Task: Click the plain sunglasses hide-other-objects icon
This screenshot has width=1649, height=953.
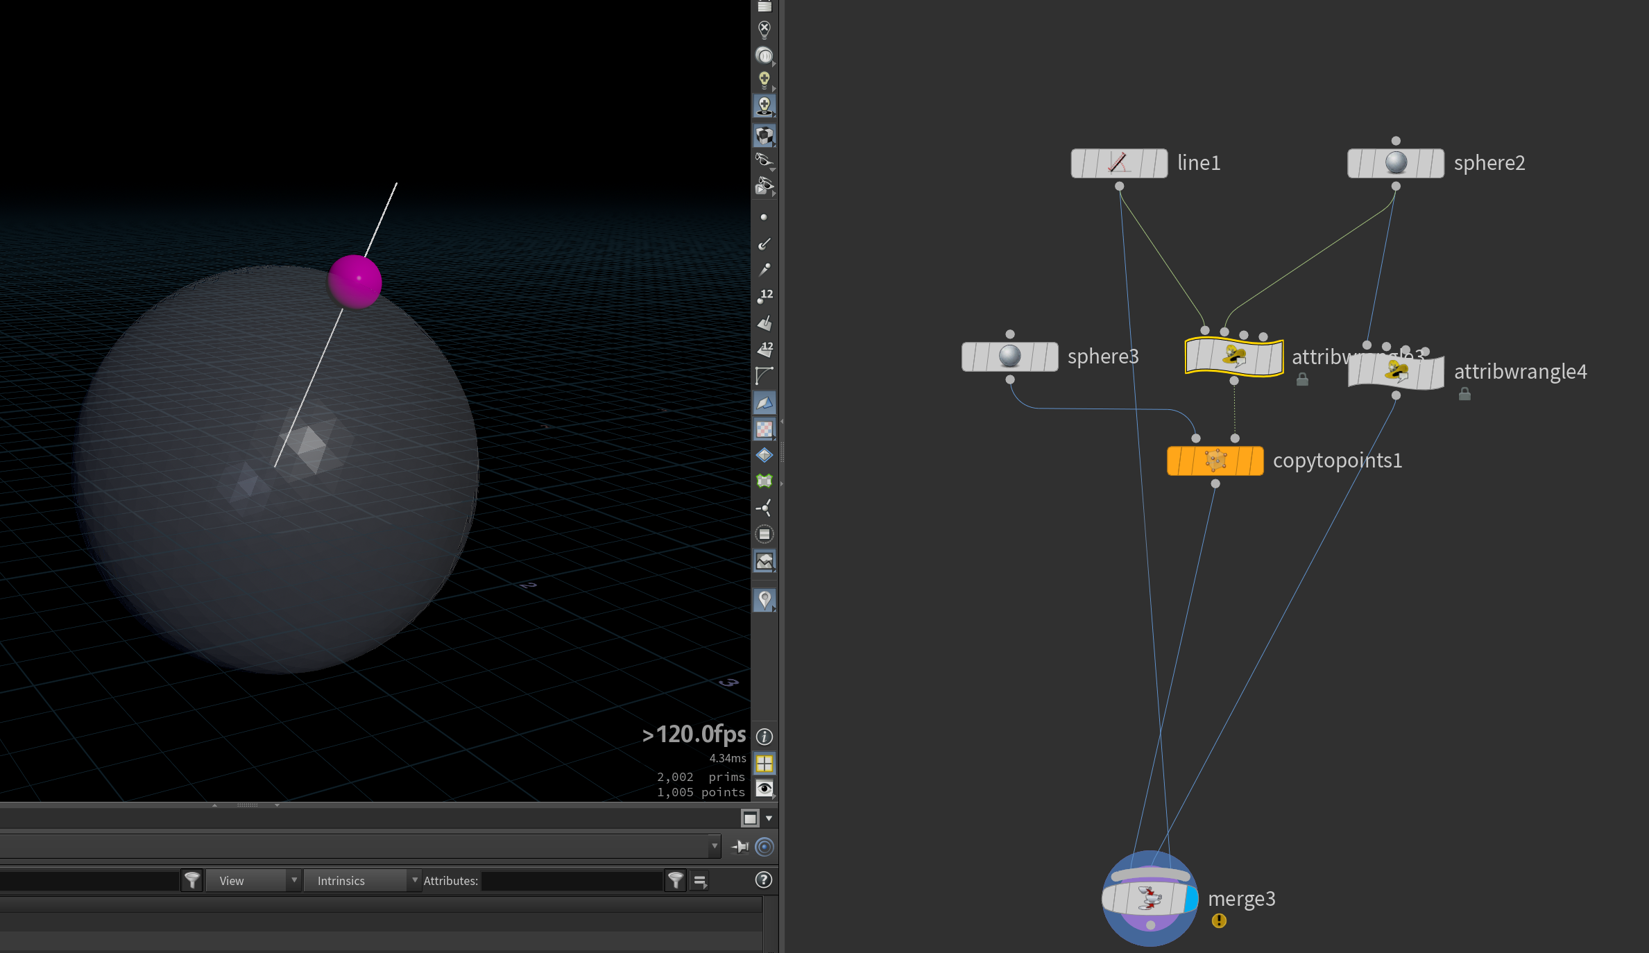Action: coord(764,161)
